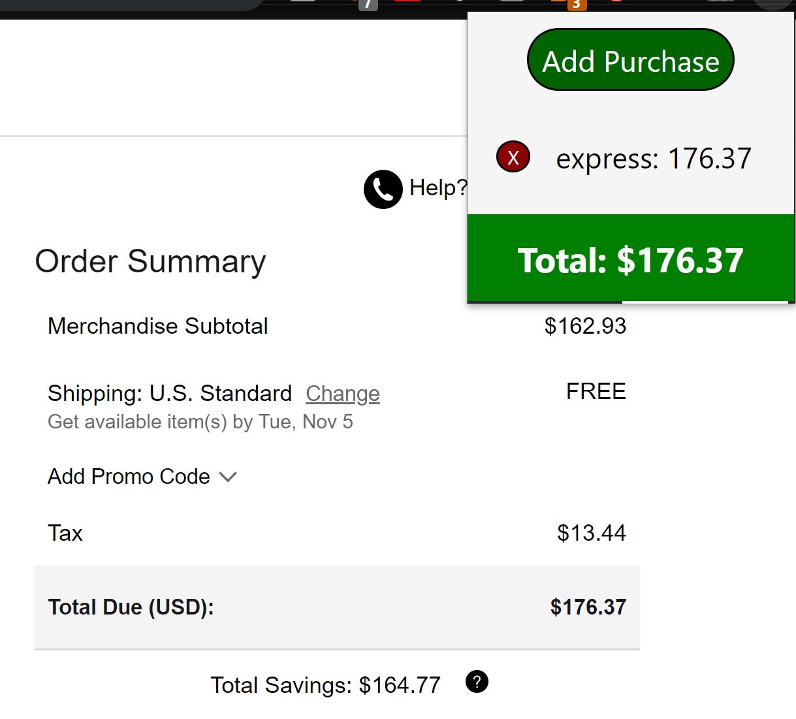This screenshot has width=796, height=719.
Task: Select the express: 176.37 entry text
Action: pyautogui.click(x=653, y=159)
